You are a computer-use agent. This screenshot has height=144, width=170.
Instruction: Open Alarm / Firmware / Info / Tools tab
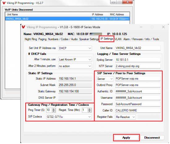click(x=141, y=39)
